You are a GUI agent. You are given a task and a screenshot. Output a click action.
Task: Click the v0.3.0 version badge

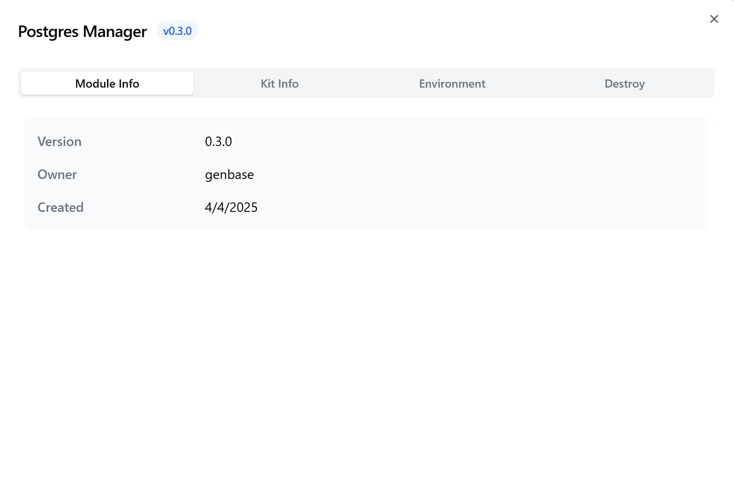(177, 31)
